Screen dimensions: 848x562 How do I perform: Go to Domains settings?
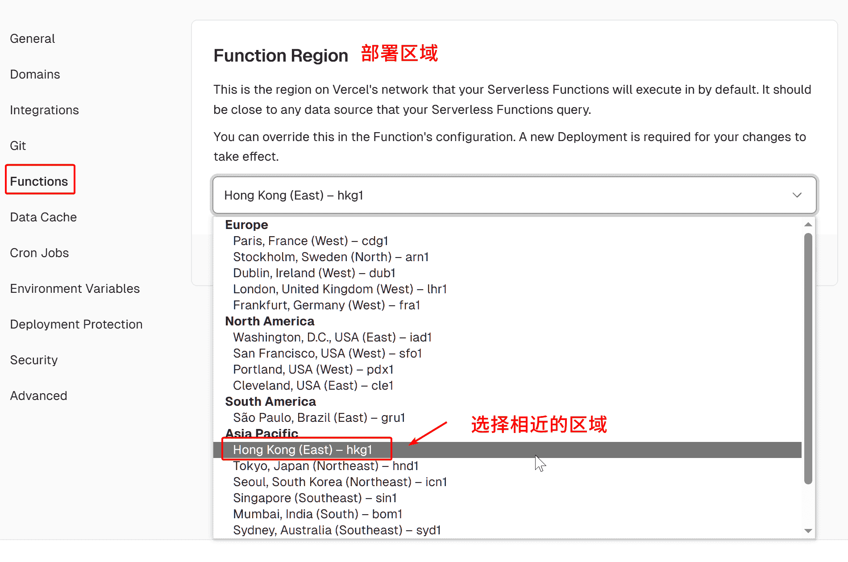pos(35,75)
